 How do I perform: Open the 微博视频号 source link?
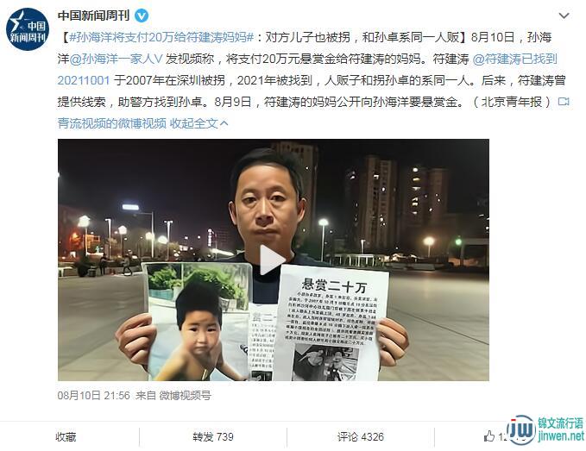pyautogui.click(x=185, y=395)
